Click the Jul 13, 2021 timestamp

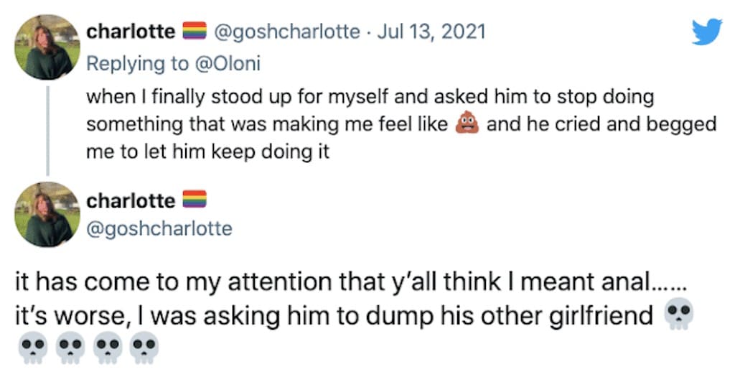click(431, 32)
